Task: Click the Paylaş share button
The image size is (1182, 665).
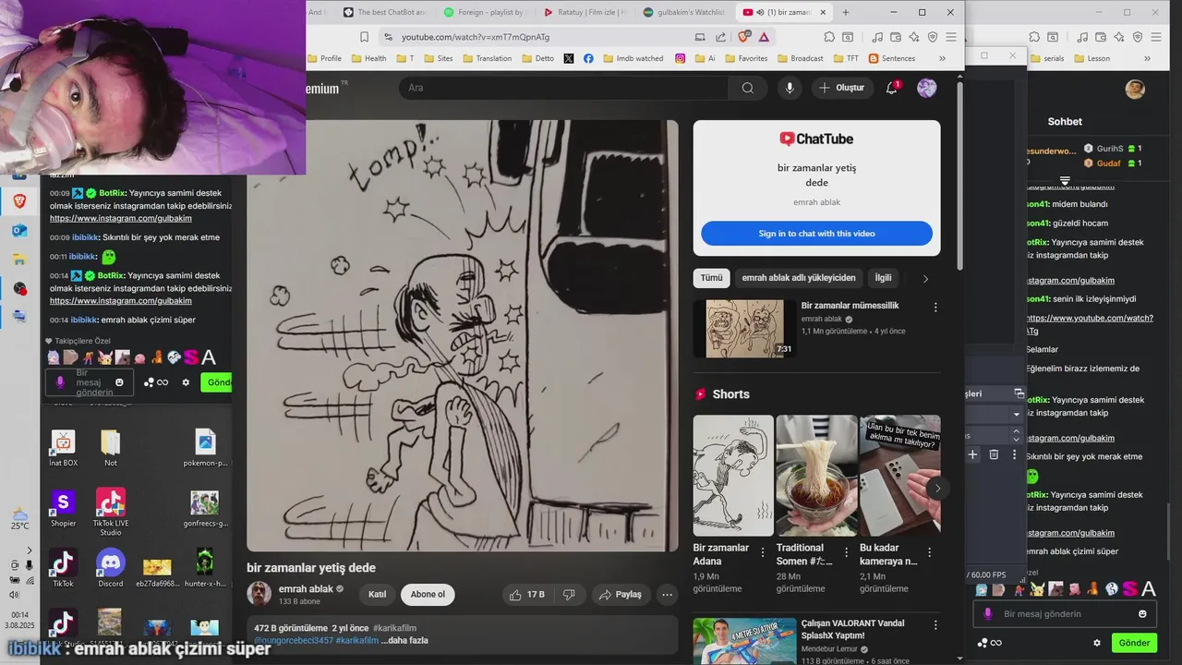Action: pos(621,595)
